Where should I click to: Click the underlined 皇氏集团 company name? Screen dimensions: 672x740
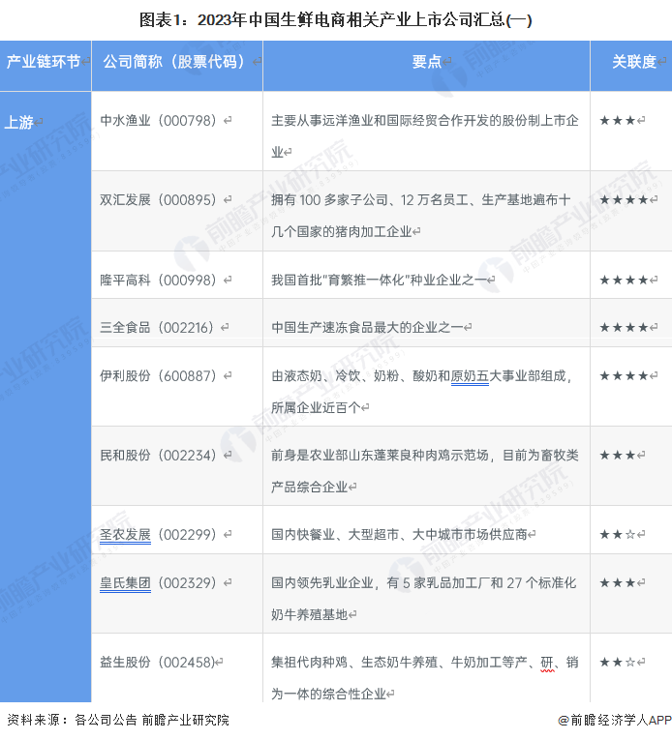(125, 582)
